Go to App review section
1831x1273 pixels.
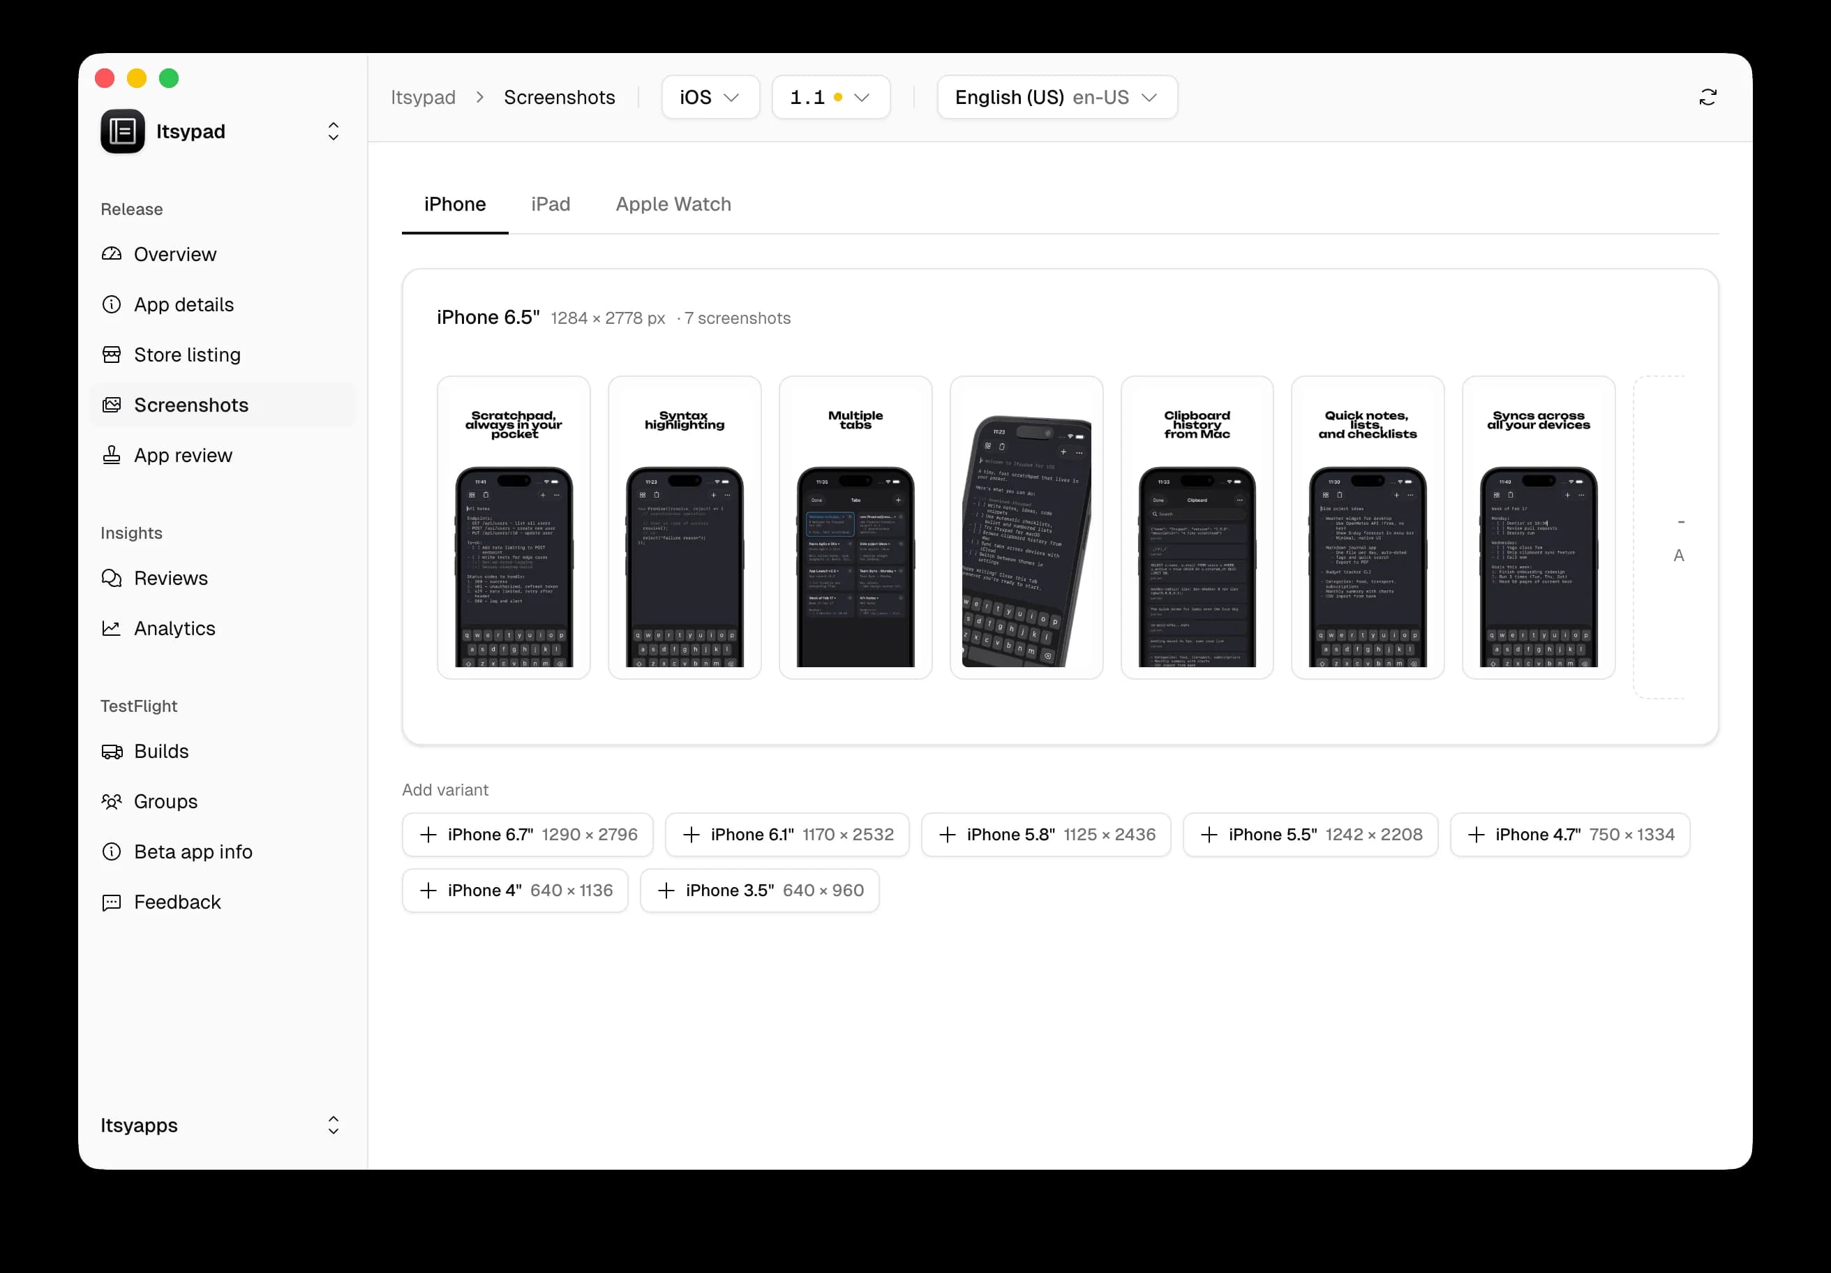tap(183, 454)
